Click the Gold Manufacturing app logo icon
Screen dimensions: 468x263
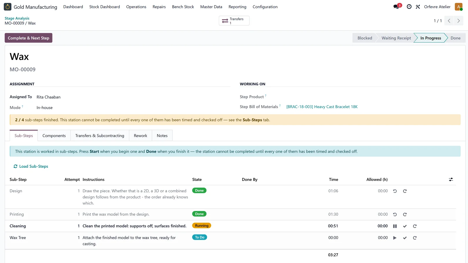8,7
